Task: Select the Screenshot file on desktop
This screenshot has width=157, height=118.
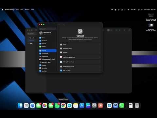Action: pyautogui.click(x=151, y=27)
